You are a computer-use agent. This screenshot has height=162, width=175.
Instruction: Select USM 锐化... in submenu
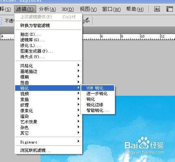[98, 88]
